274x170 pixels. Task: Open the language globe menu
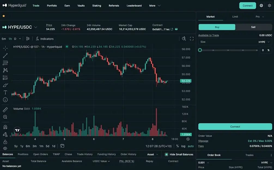pos(261,6)
